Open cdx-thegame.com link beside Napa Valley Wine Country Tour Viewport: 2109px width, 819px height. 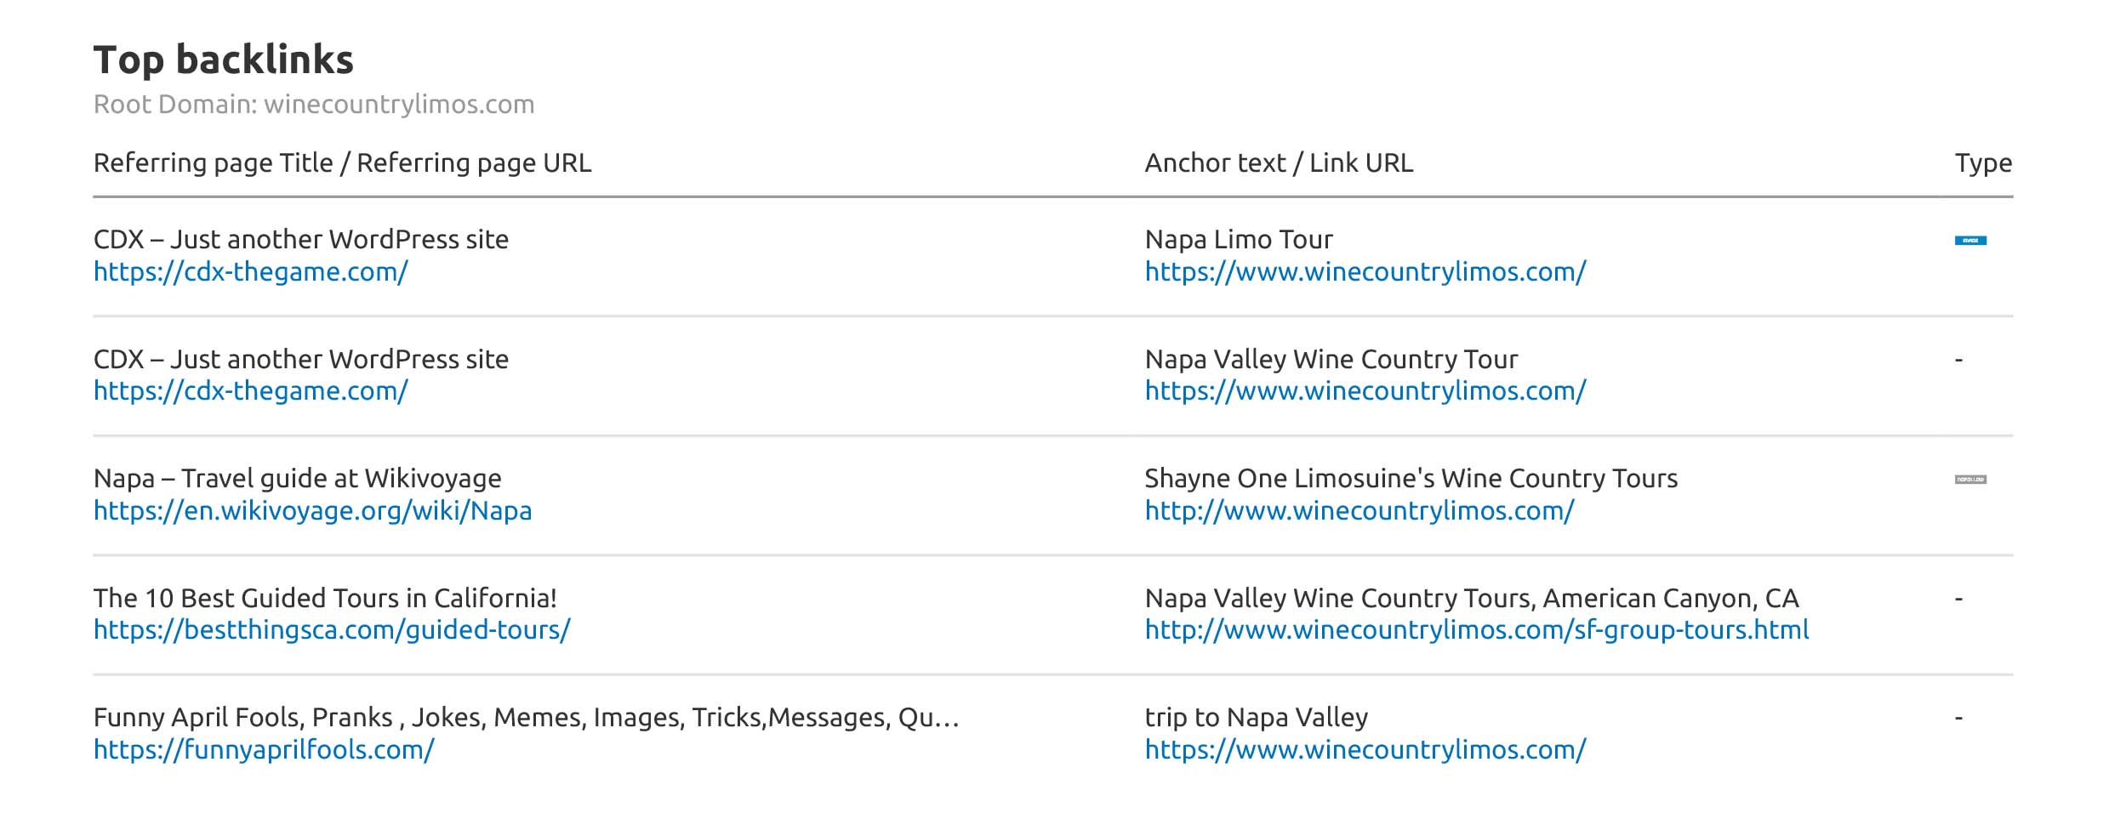pyautogui.click(x=250, y=391)
